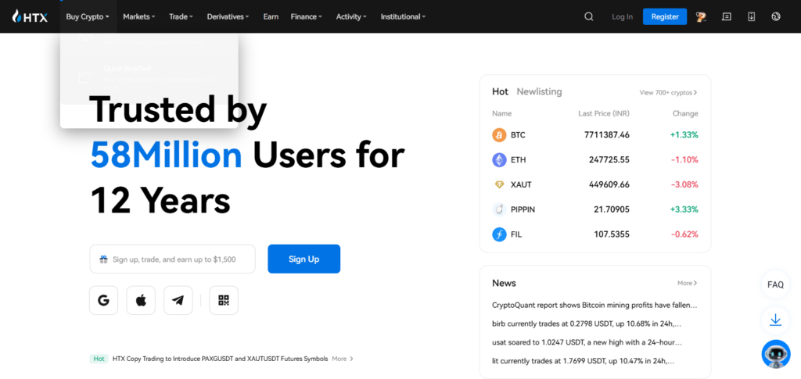
Task: Open HTX Copy Trading announcement text
Action: [x=220, y=359]
